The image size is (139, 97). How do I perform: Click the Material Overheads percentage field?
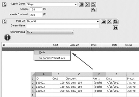36,15
